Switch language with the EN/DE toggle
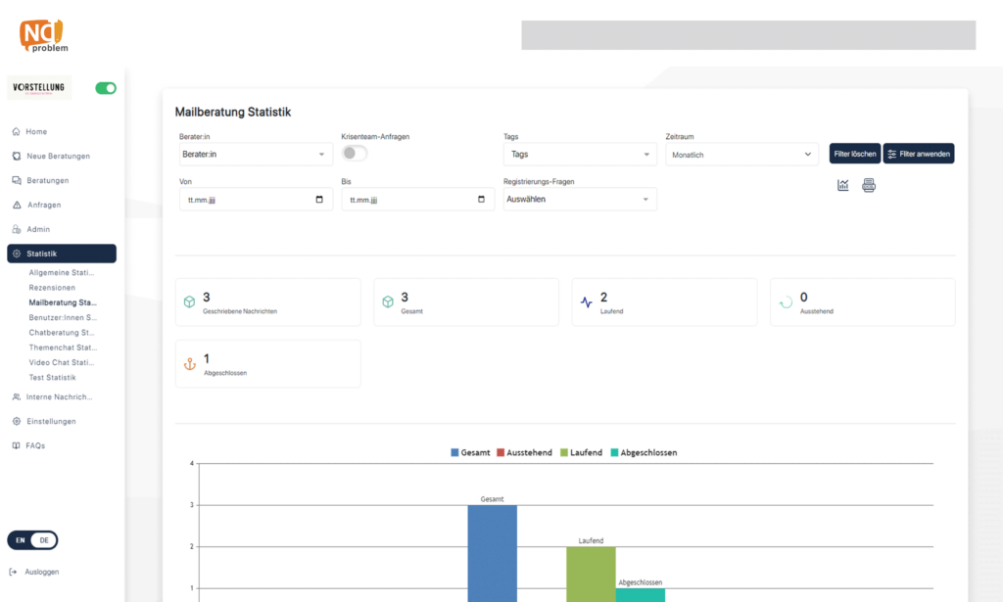 [x=32, y=540]
